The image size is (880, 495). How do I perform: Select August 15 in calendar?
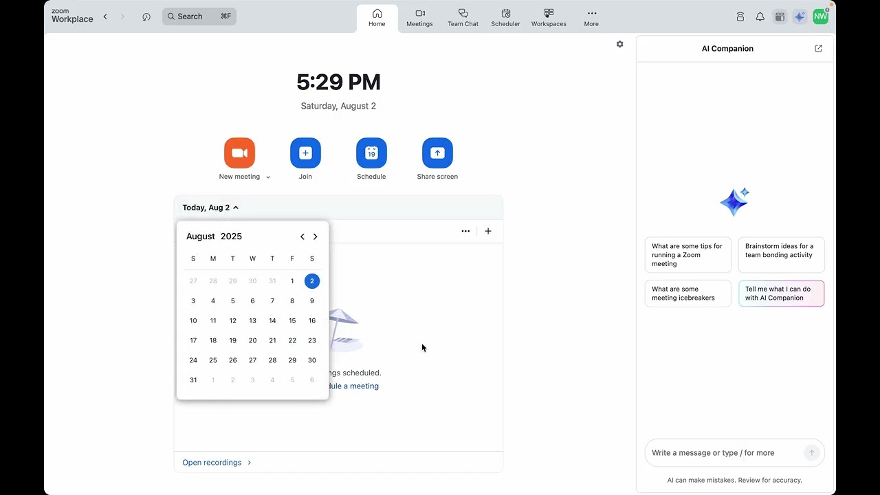(x=292, y=320)
